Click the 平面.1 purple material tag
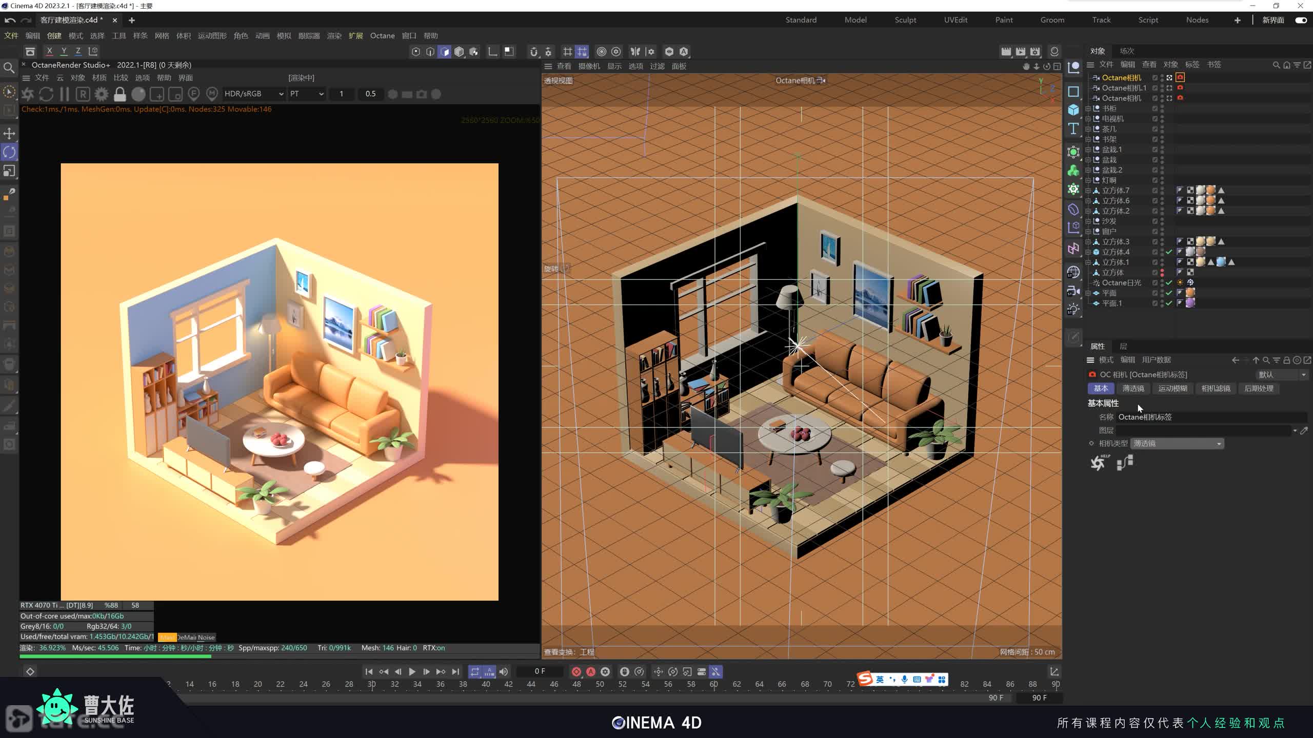The height and width of the screenshot is (738, 1313). (1190, 303)
